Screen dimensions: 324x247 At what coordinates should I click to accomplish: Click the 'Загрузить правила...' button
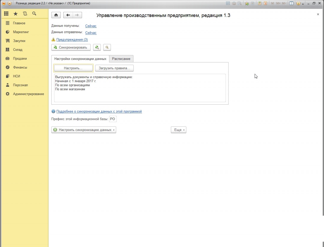coord(114,68)
